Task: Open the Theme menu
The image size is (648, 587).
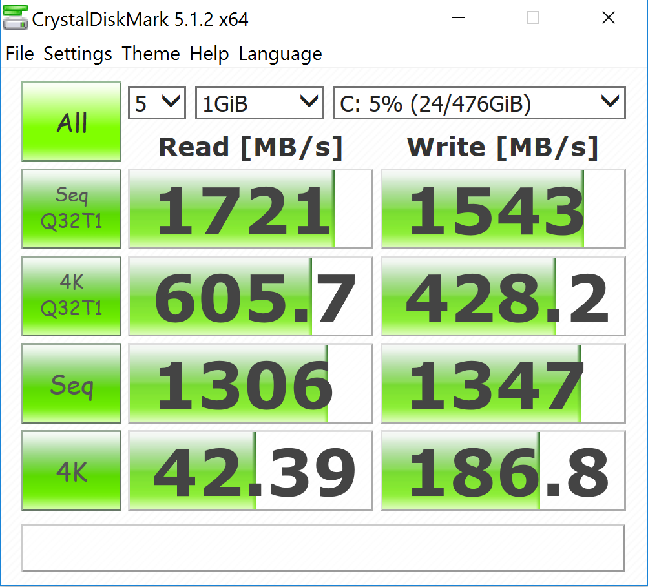Action: click(x=151, y=54)
